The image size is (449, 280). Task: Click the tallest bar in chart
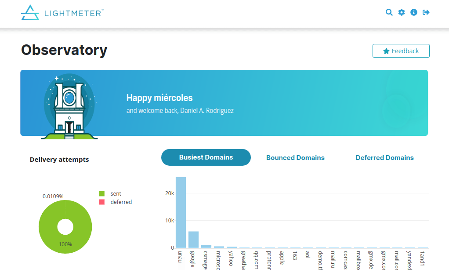coord(181,212)
